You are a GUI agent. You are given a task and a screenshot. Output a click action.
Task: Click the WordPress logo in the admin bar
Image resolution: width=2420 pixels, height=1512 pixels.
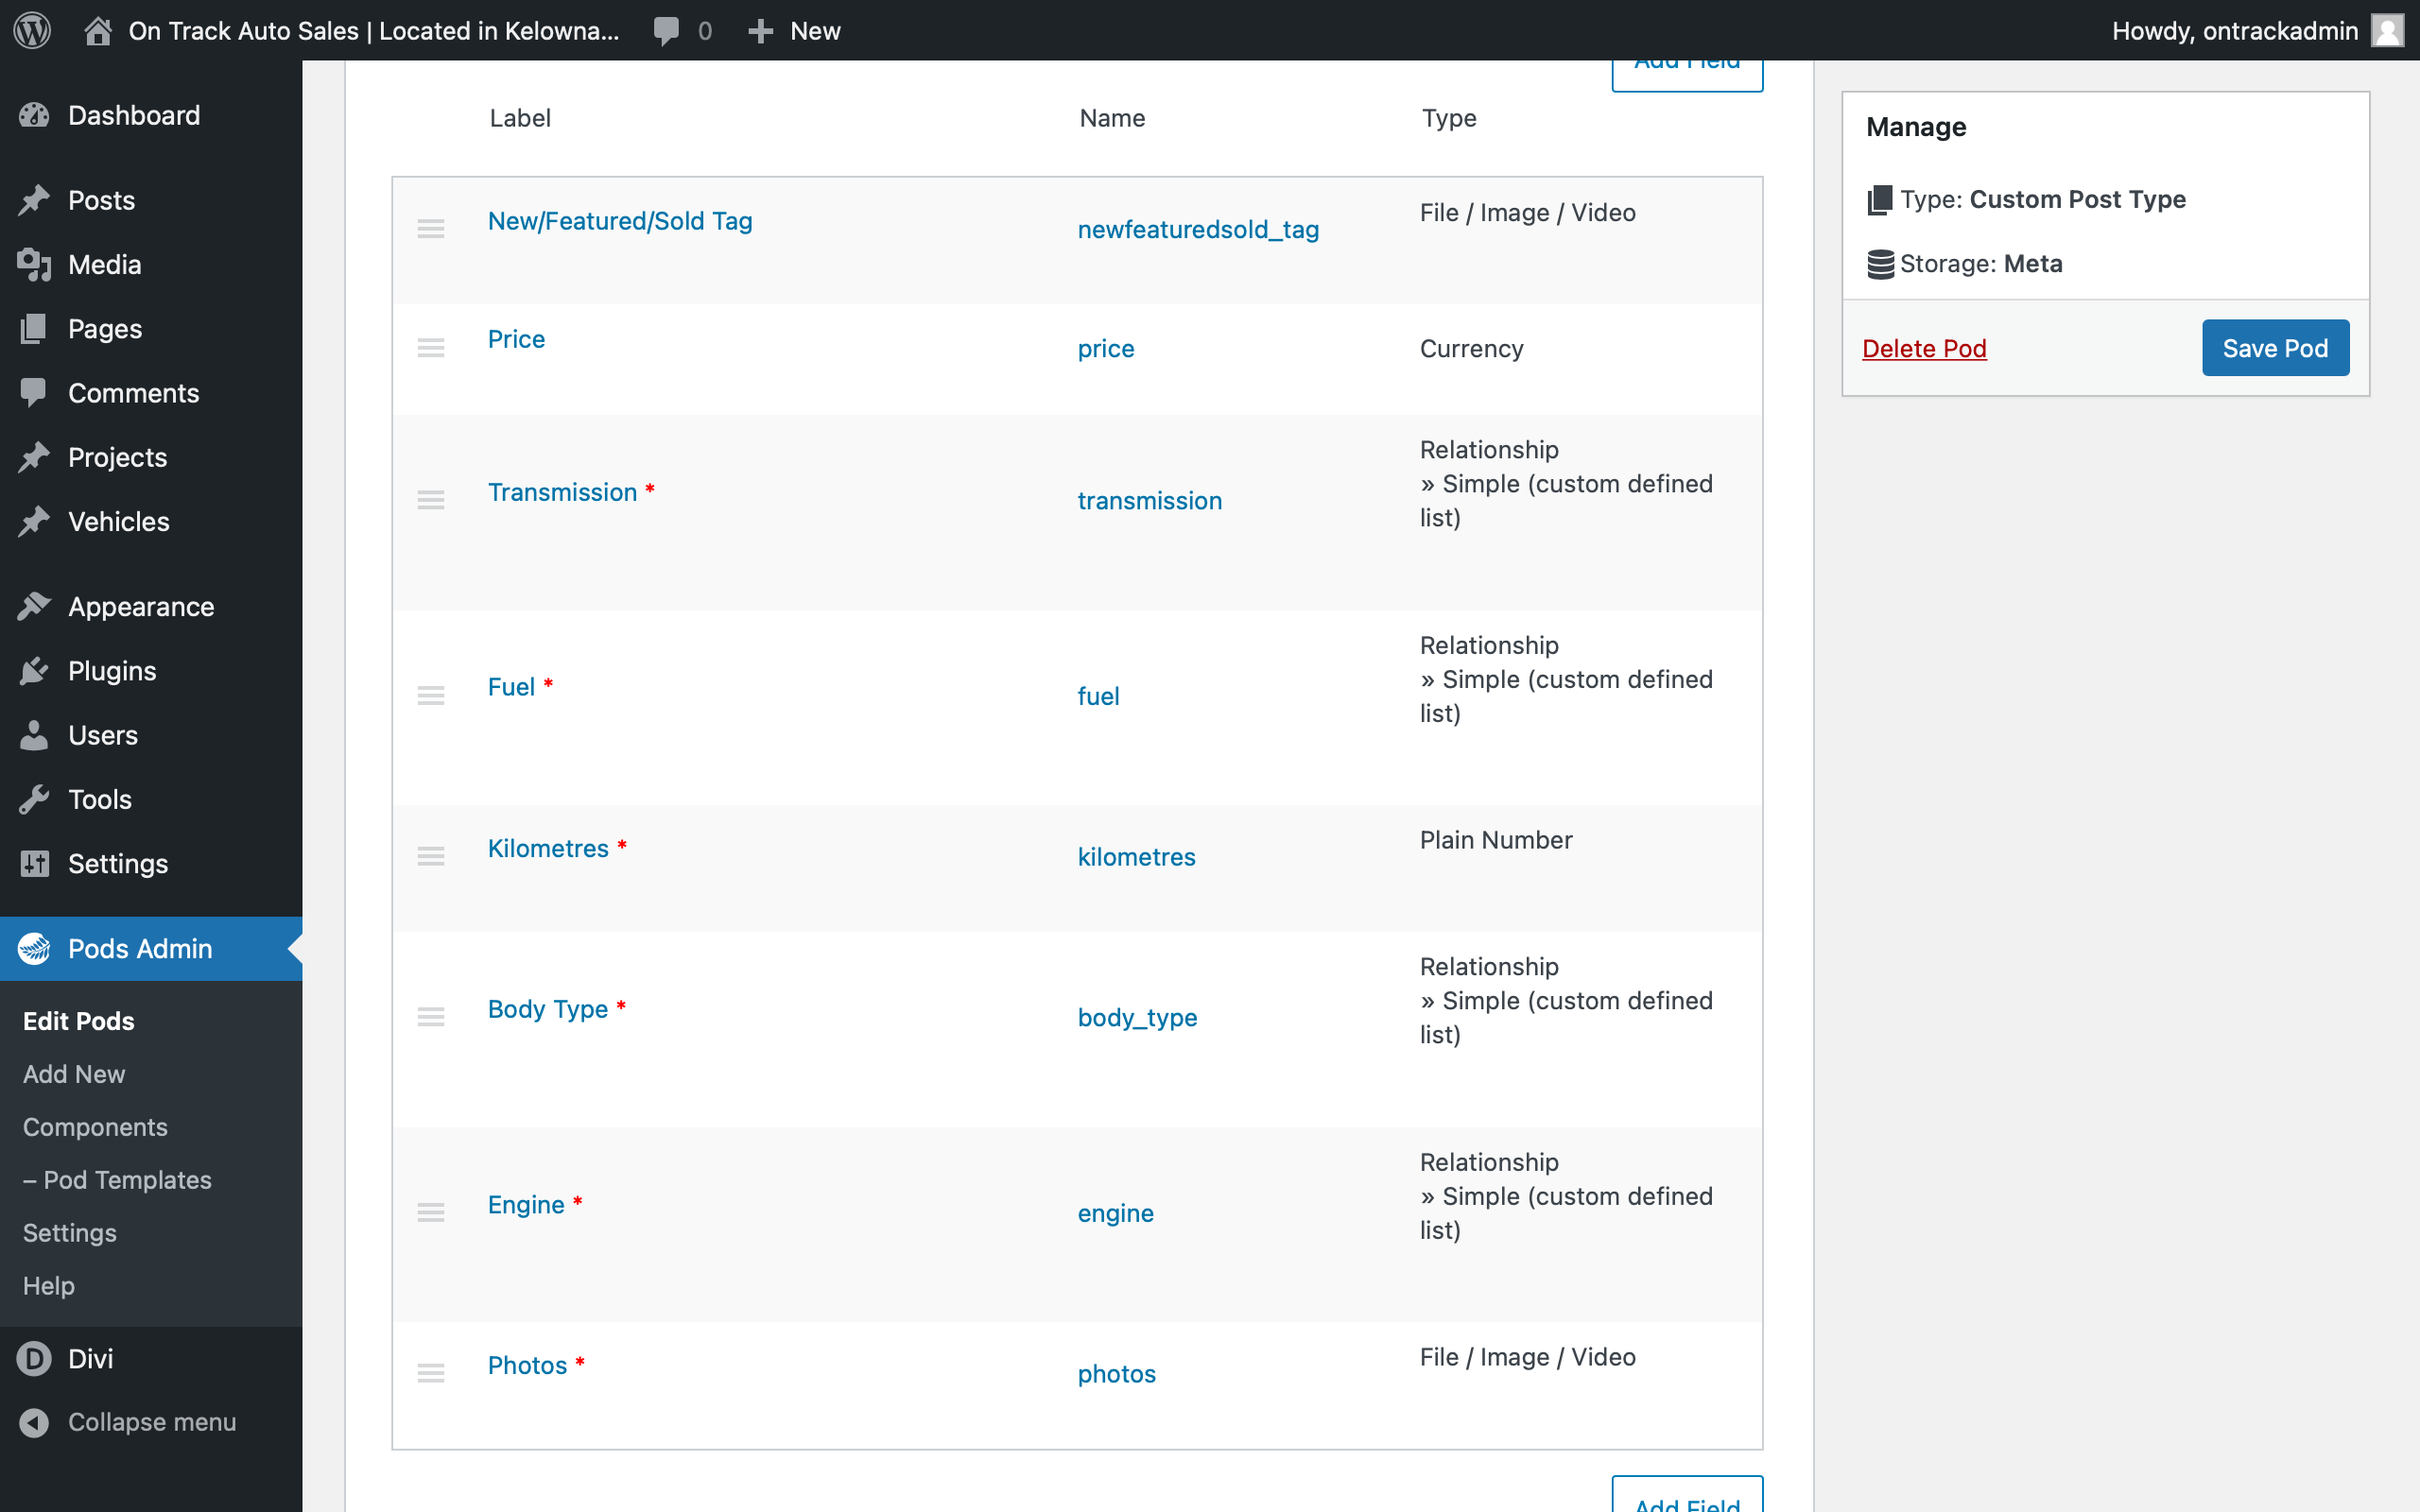[33, 30]
